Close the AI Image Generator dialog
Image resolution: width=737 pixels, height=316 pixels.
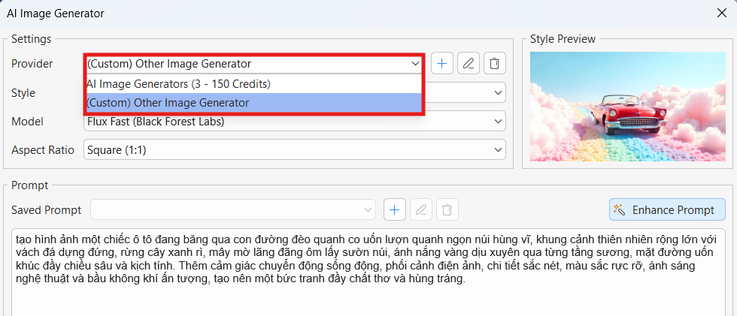click(x=721, y=13)
